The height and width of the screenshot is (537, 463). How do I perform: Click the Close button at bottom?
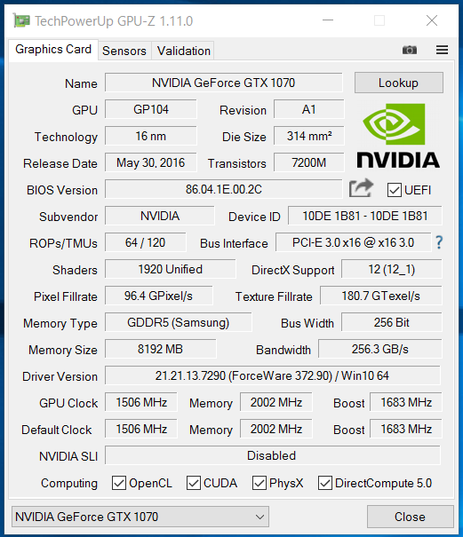pyautogui.click(x=411, y=517)
